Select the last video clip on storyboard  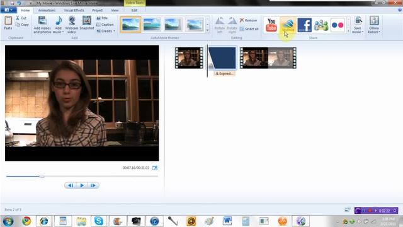tap(268, 58)
